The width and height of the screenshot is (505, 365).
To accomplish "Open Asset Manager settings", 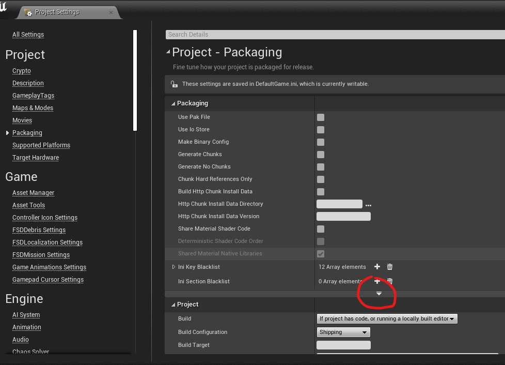I will pos(33,193).
